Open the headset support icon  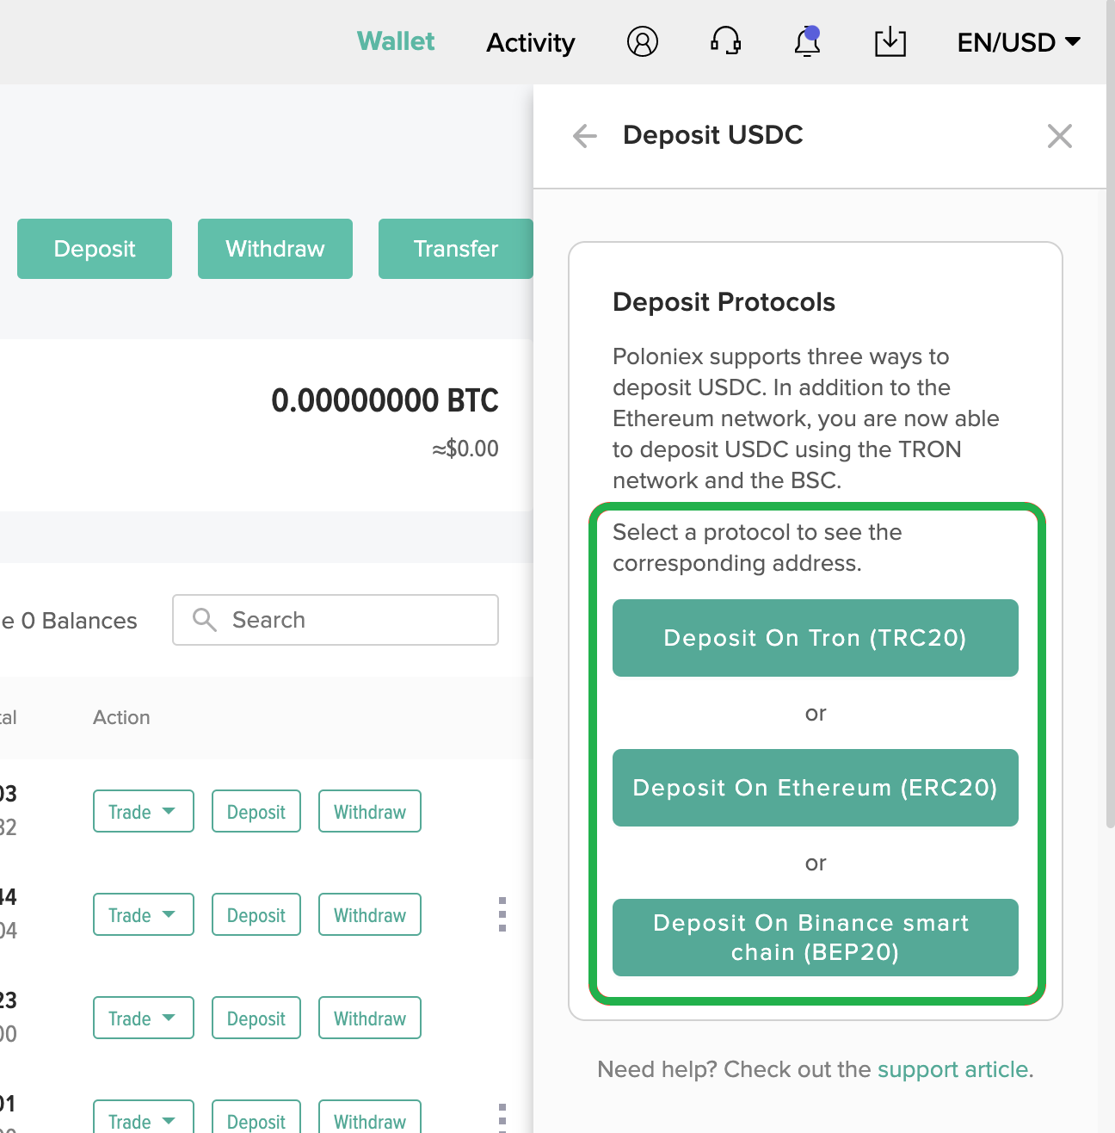click(725, 41)
